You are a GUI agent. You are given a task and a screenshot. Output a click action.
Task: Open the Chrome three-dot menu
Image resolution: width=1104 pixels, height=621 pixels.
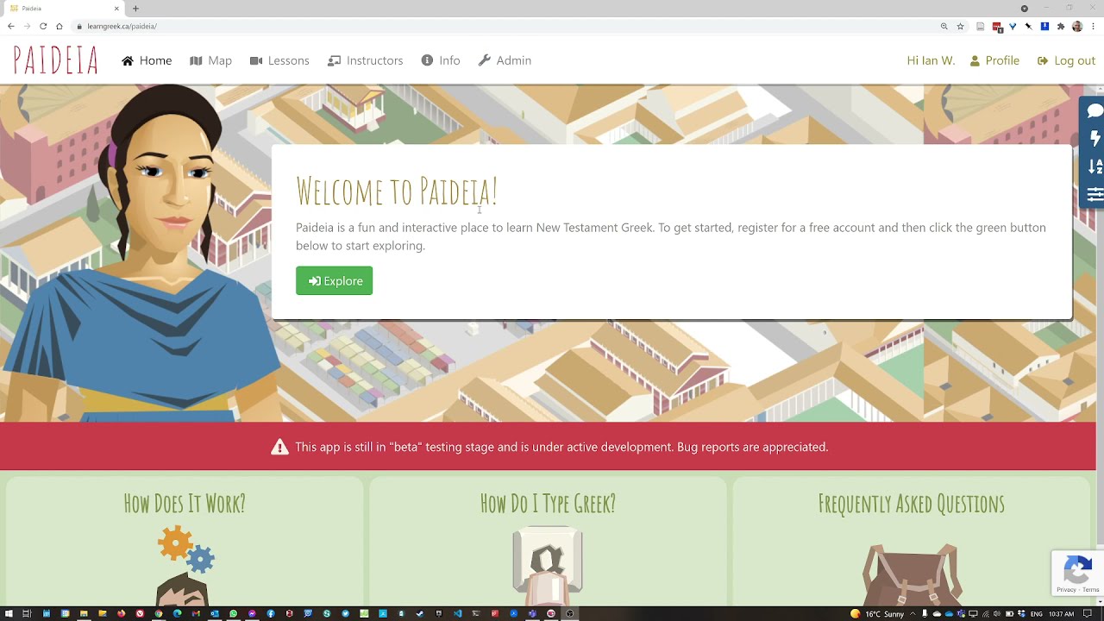pyautogui.click(x=1092, y=26)
